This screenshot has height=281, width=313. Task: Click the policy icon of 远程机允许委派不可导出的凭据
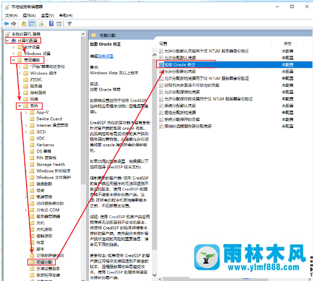pos(161,85)
